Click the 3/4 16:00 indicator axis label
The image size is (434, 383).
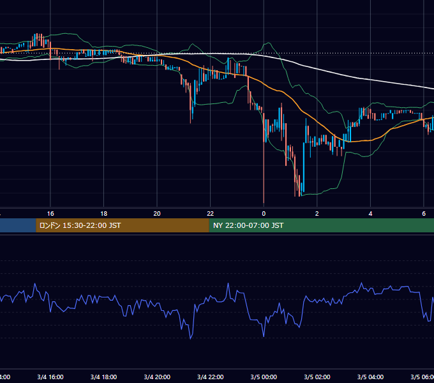(x=50, y=377)
